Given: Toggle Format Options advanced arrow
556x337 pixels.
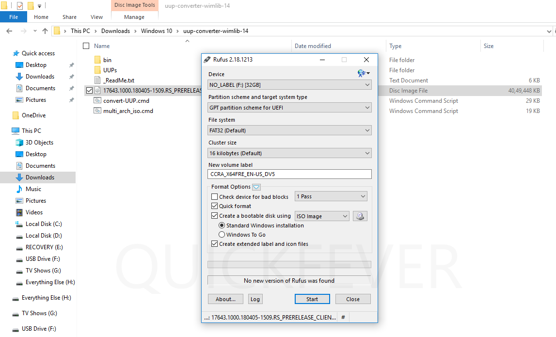Looking at the screenshot, I should tap(256, 187).
